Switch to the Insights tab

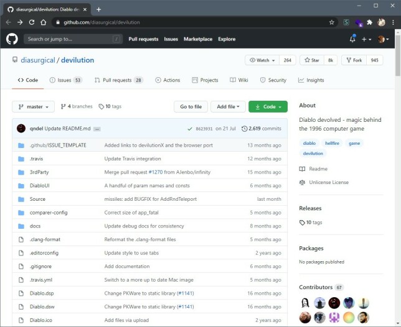(x=311, y=80)
